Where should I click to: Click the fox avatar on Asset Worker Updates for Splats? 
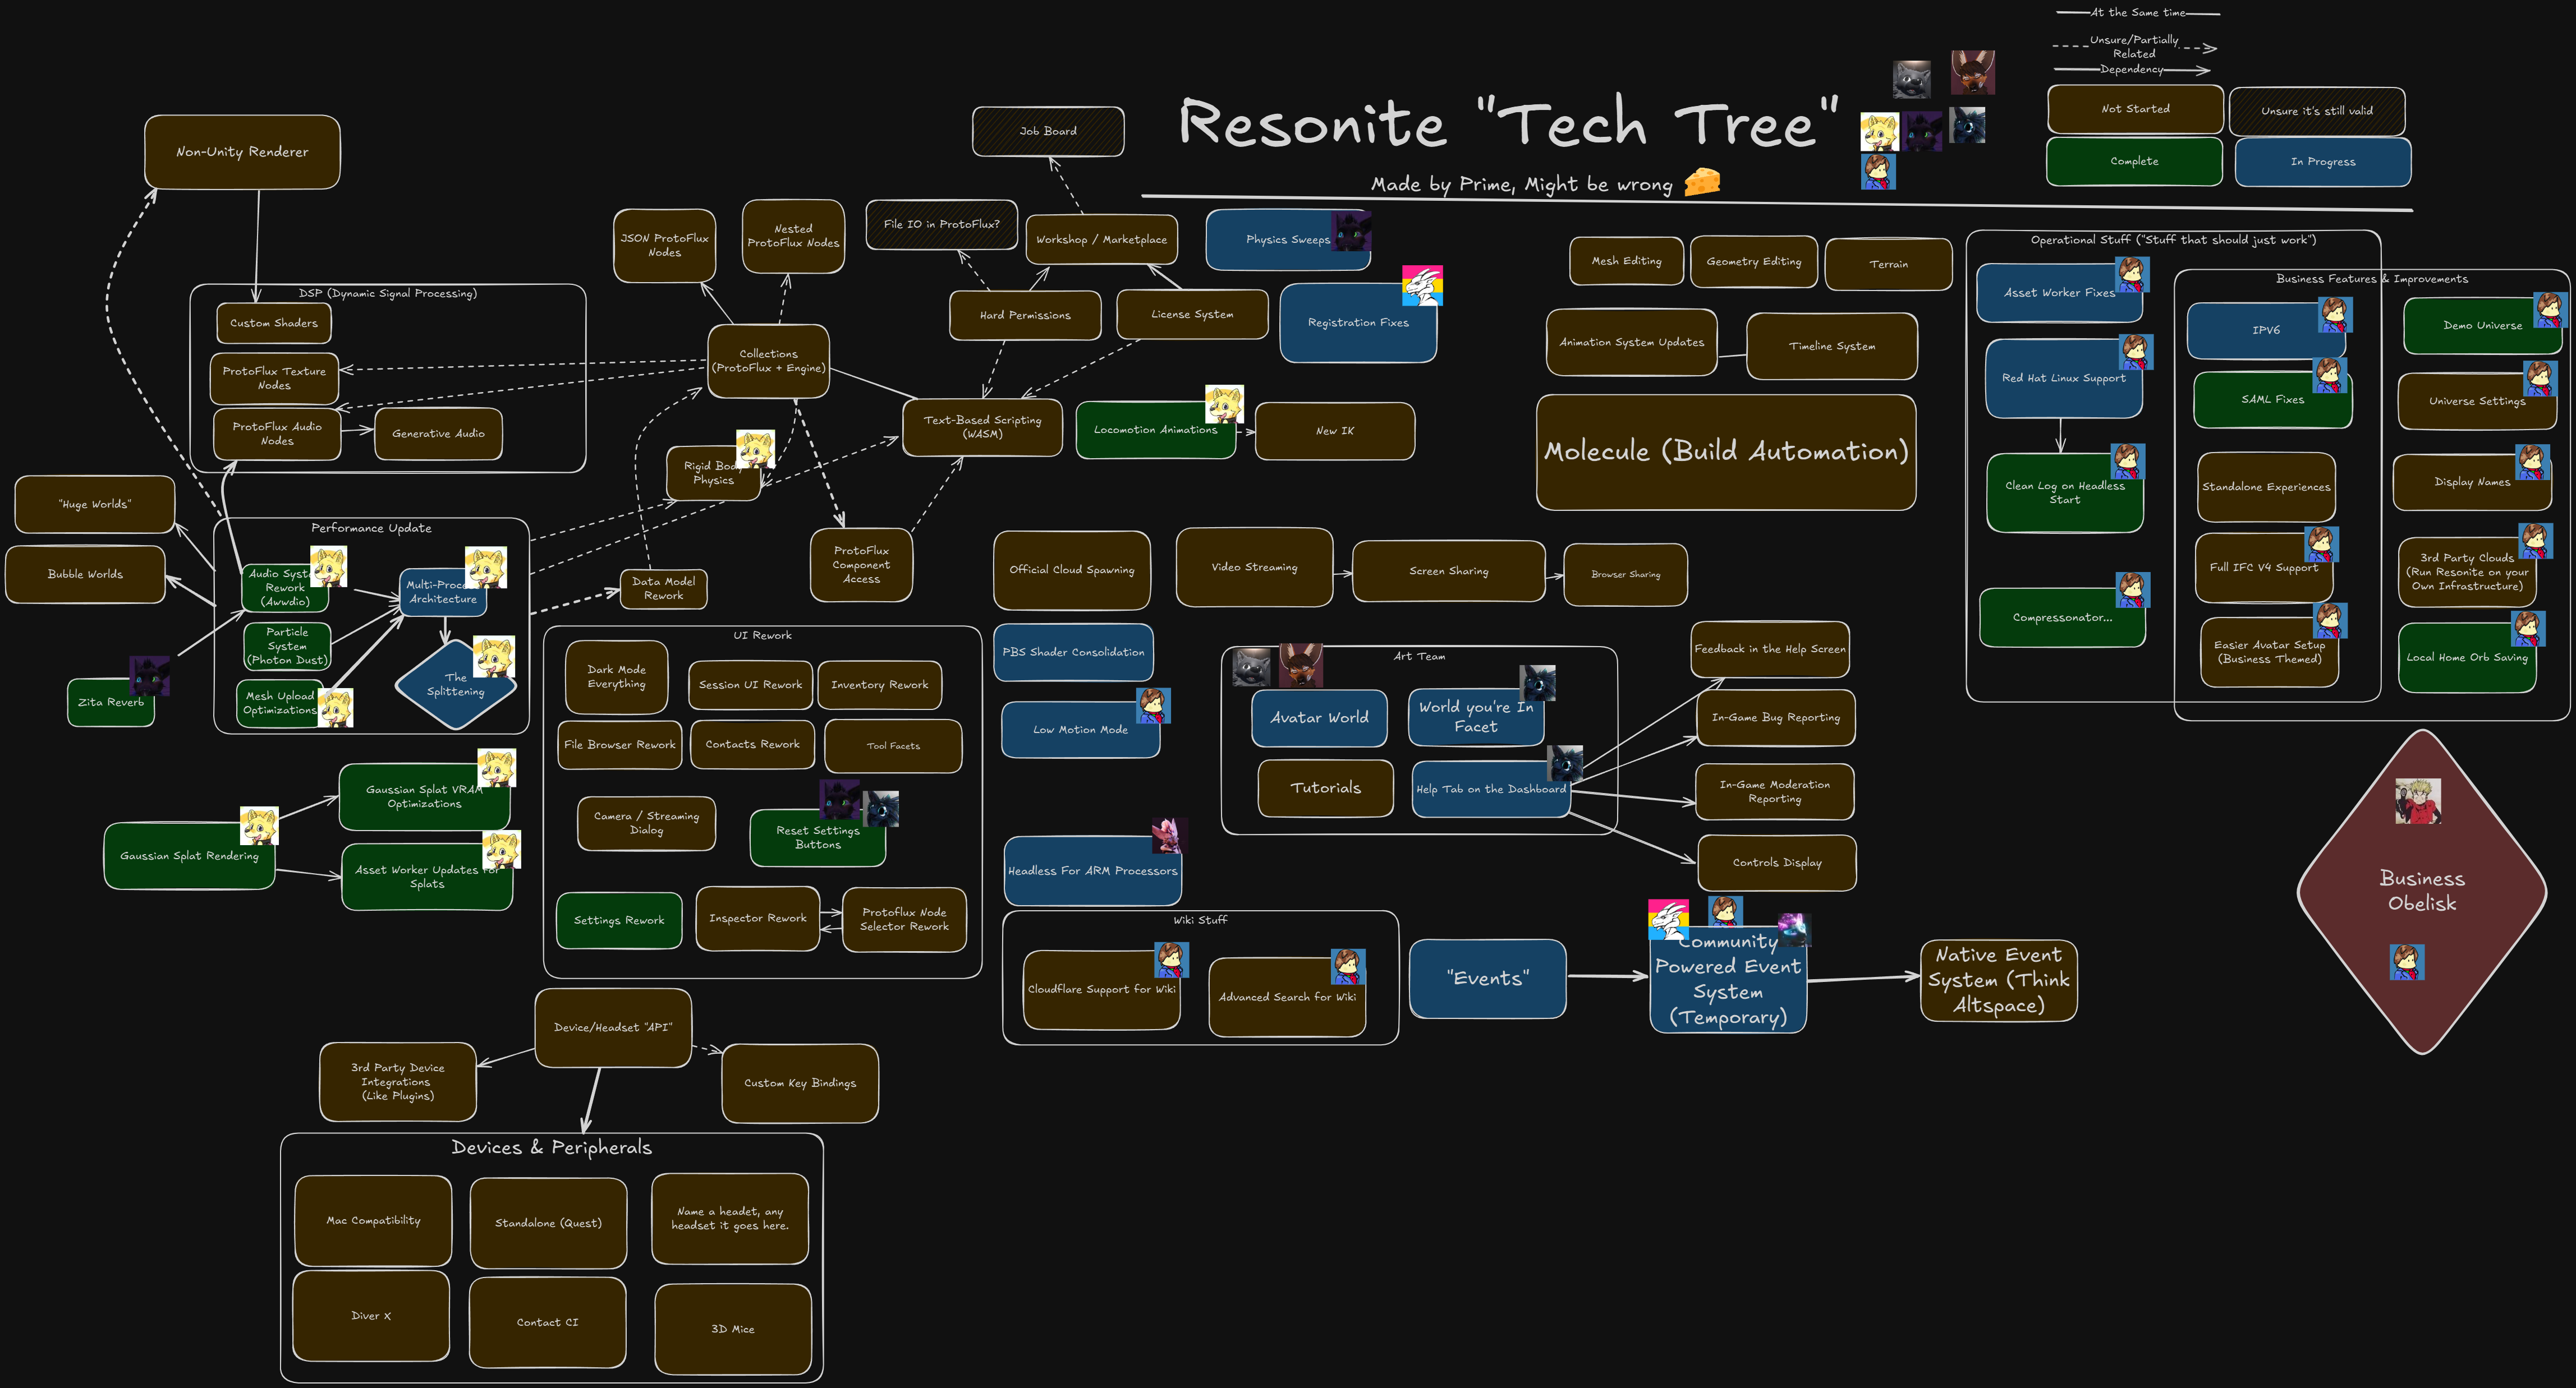[501, 850]
